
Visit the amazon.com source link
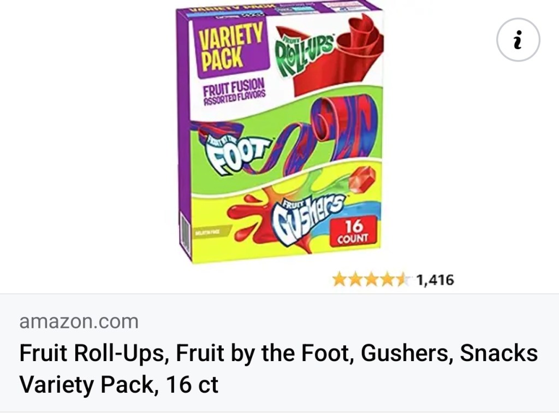(x=79, y=321)
